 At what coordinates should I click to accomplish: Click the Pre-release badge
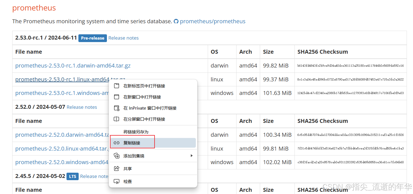pyautogui.click(x=93, y=38)
